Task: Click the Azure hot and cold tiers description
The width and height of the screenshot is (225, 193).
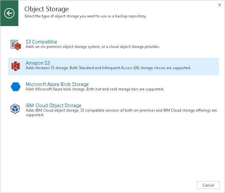Action: pyautogui.click(x=94, y=89)
